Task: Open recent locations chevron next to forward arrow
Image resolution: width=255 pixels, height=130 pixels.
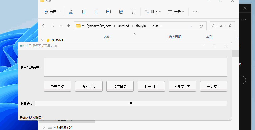Action: pos(61,26)
